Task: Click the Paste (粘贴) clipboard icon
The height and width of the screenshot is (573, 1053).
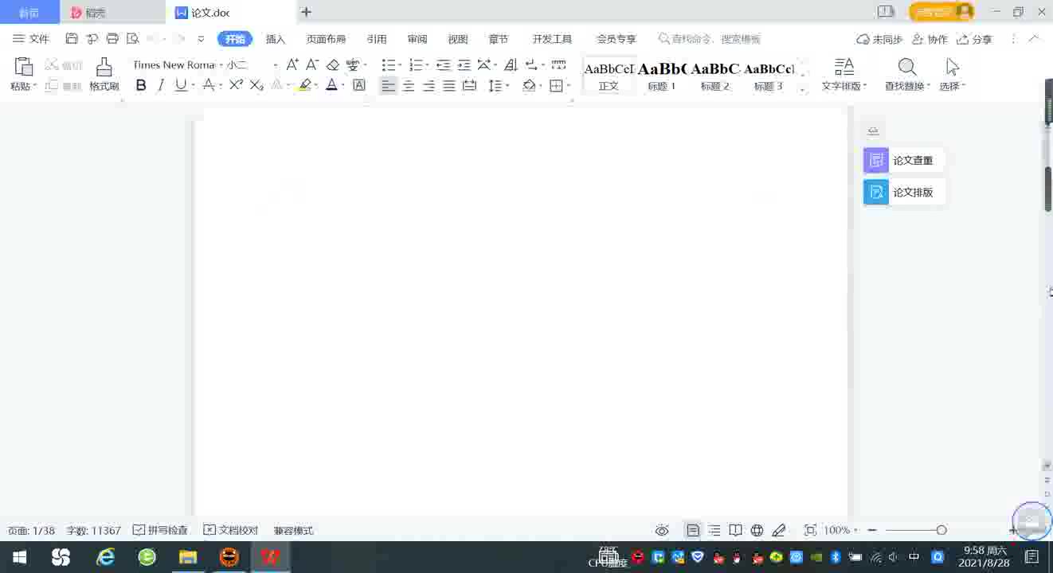Action: (23, 68)
